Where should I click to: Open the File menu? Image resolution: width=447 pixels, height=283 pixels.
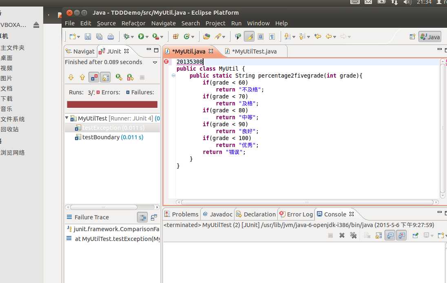pyautogui.click(x=70, y=23)
